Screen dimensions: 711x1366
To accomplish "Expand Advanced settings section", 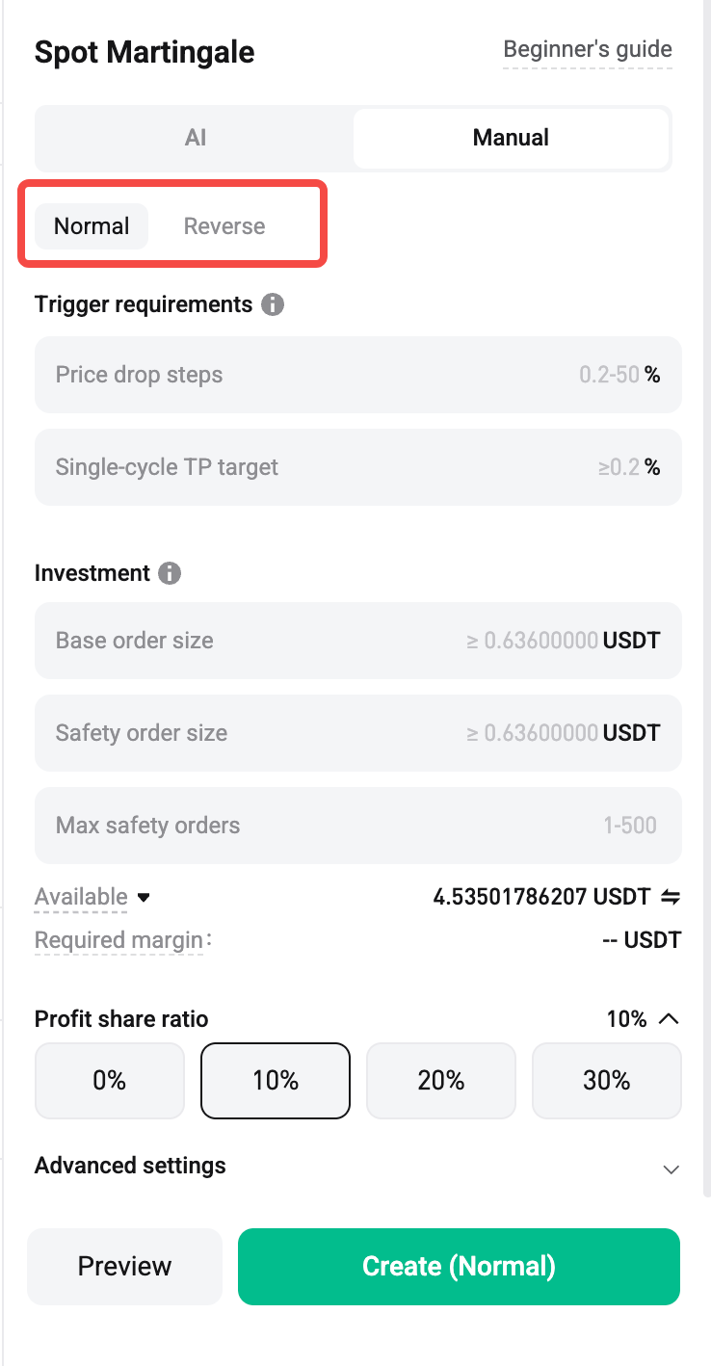I will pos(671,1169).
